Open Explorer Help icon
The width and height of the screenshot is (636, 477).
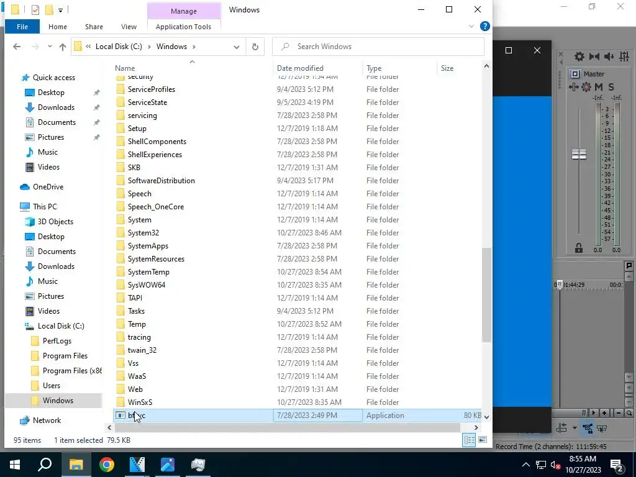[484, 26]
